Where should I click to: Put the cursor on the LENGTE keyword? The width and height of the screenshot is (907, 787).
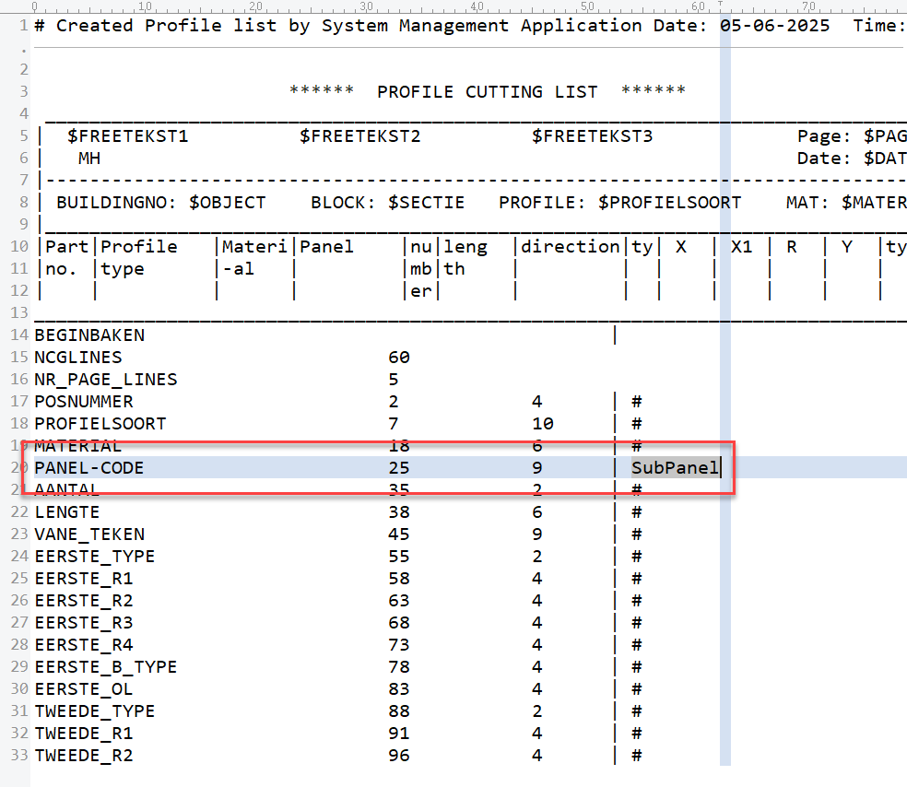tap(66, 512)
